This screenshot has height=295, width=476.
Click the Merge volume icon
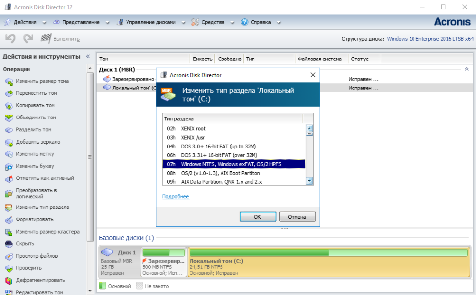pos(9,118)
